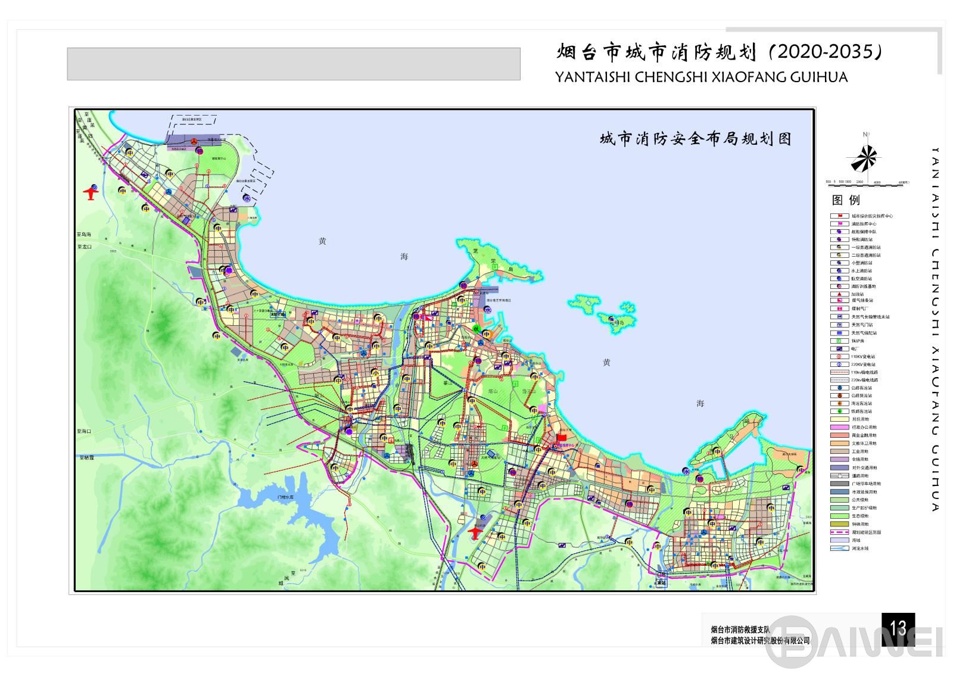Select the 行政办公用地 pink swatch
953x676 pixels.
point(839,427)
